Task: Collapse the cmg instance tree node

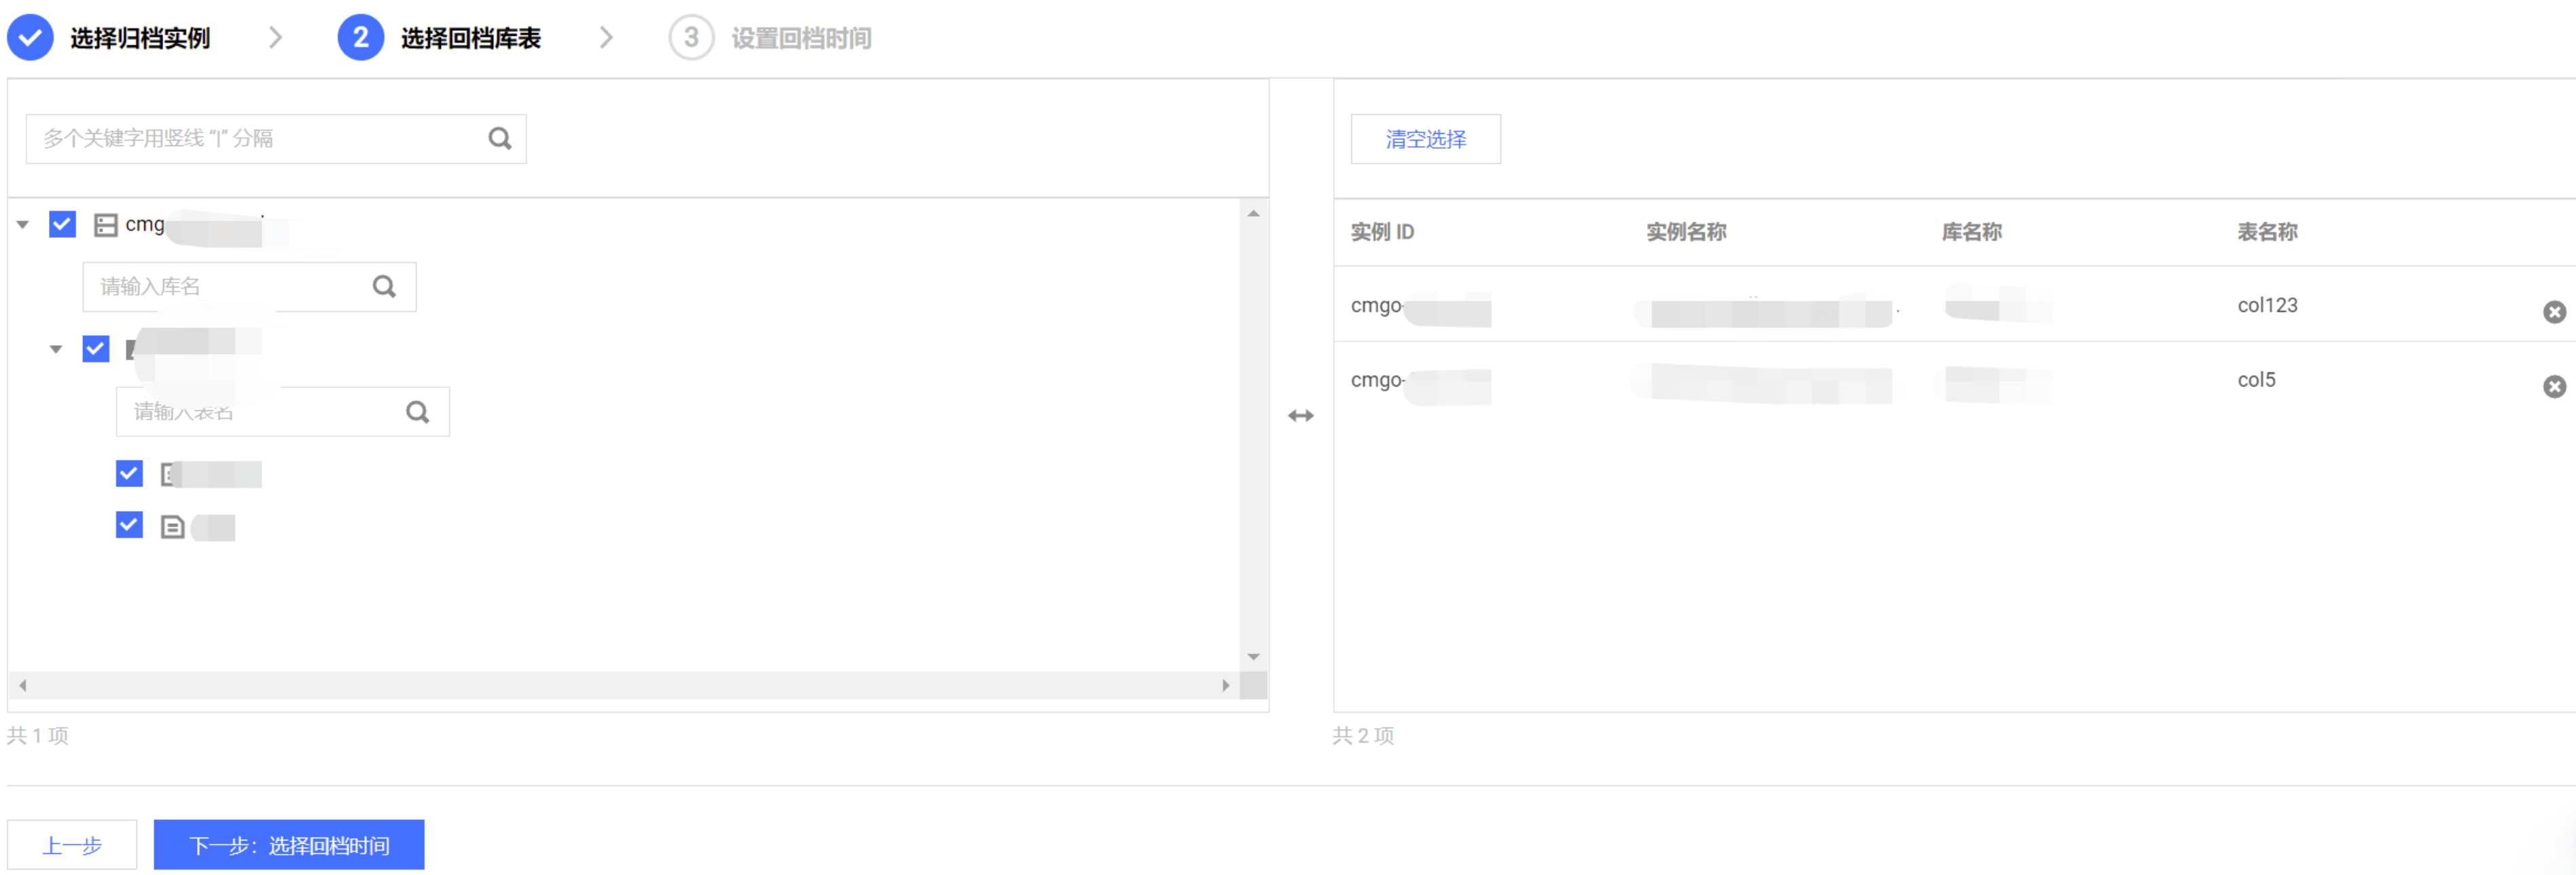Action: (23, 225)
